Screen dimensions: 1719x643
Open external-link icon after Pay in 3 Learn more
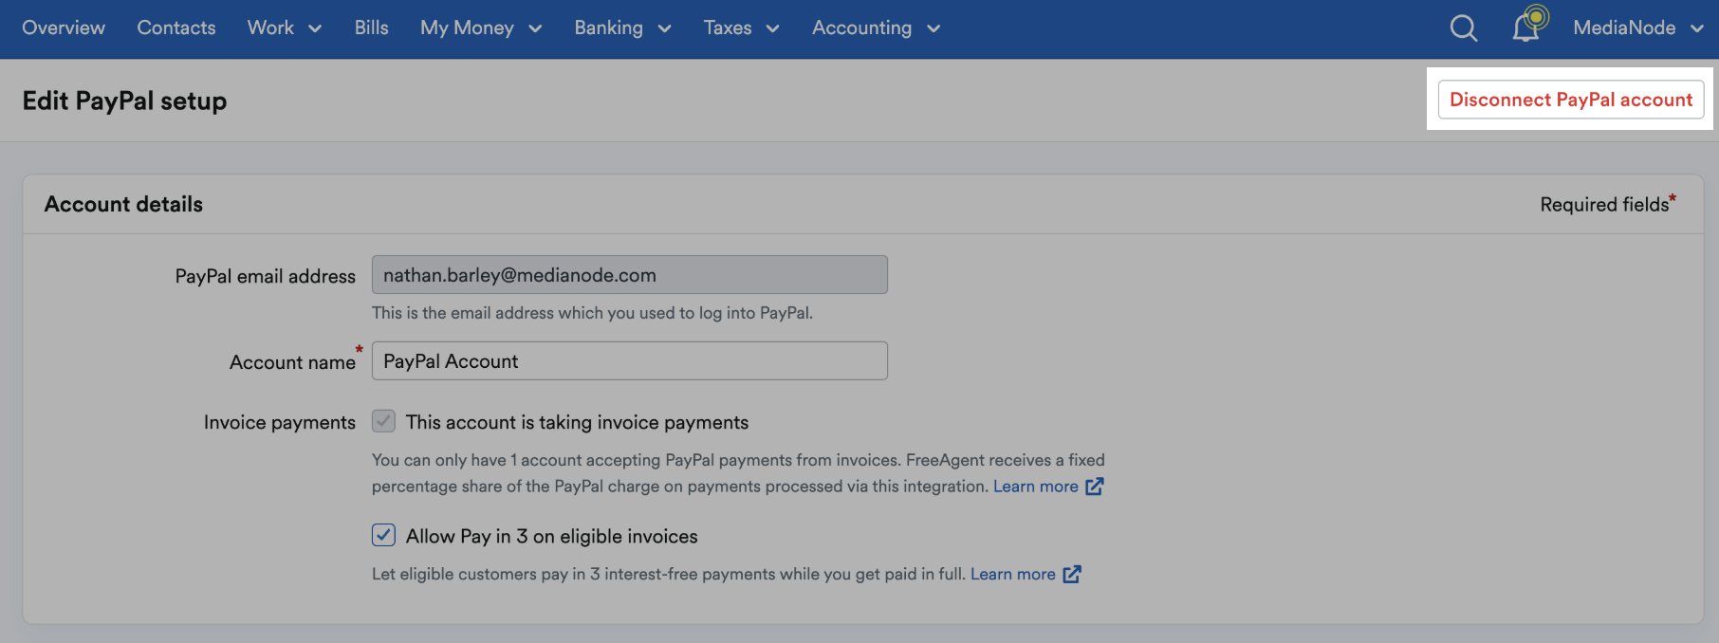click(1072, 575)
